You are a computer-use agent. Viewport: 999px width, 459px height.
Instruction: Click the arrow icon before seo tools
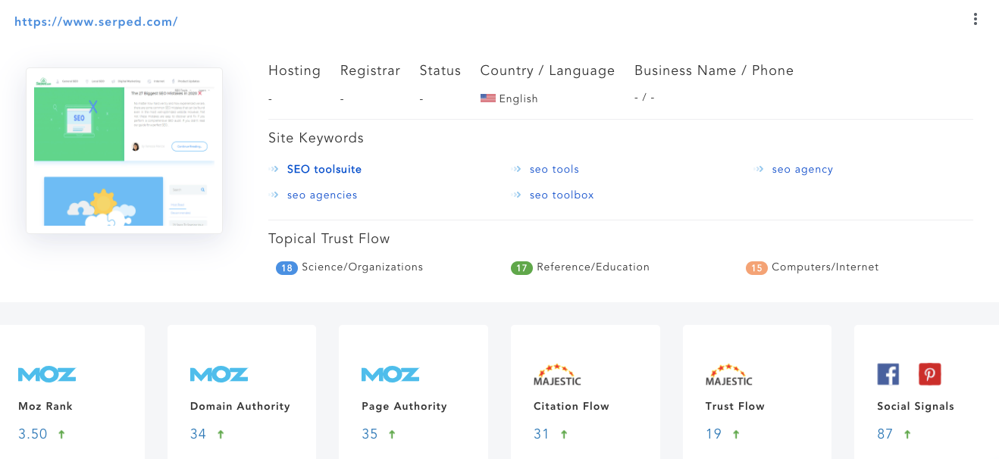518,170
